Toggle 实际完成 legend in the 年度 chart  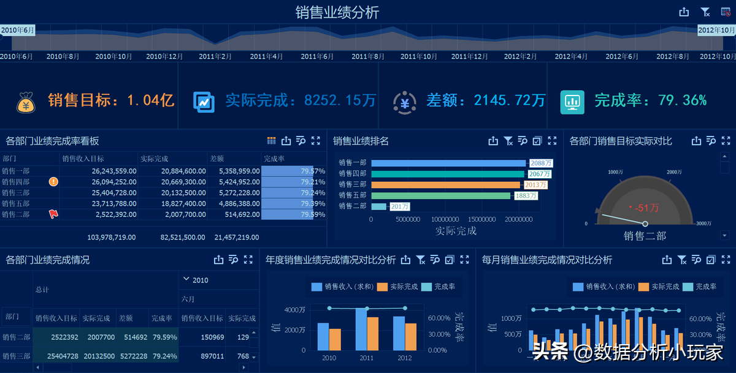coord(397,287)
